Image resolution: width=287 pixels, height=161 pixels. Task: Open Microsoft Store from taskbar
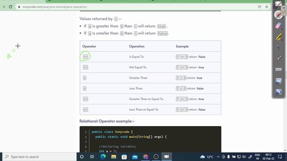[x=124, y=157]
